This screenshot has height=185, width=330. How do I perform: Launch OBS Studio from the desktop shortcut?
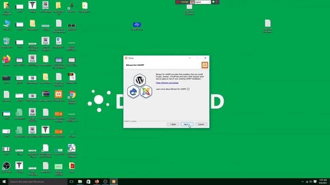pyautogui.click(x=7, y=167)
